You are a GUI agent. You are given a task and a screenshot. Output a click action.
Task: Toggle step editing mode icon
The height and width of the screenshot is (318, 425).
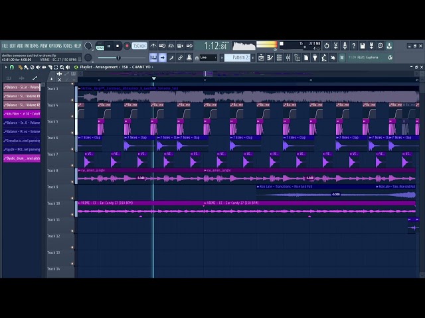[171, 58]
